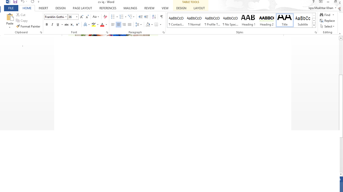Open the Text Effects icon
The image size is (343, 192).
coord(85,24)
